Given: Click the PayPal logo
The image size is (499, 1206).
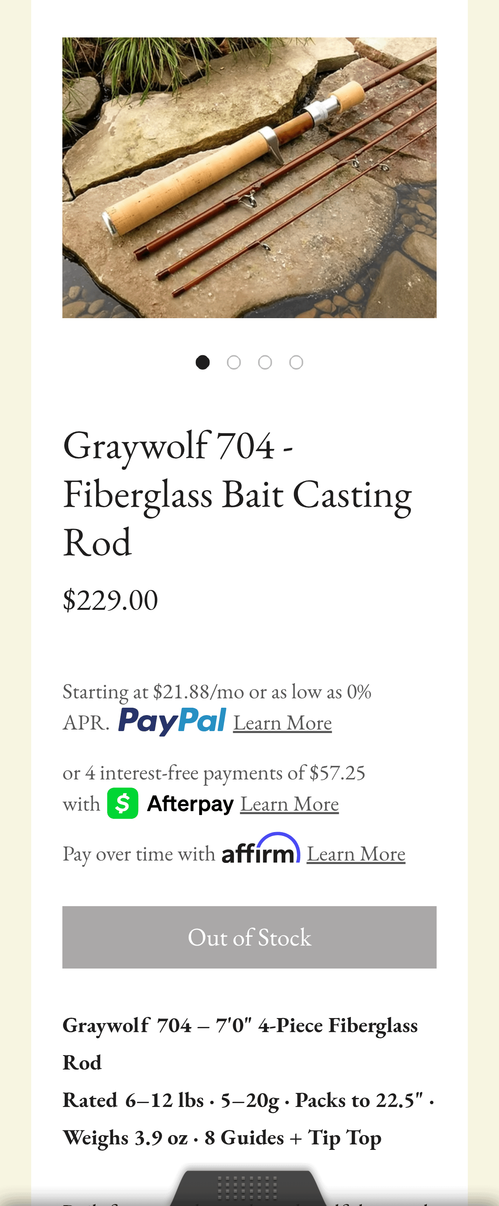Looking at the screenshot, I should (x=172, y=721).
